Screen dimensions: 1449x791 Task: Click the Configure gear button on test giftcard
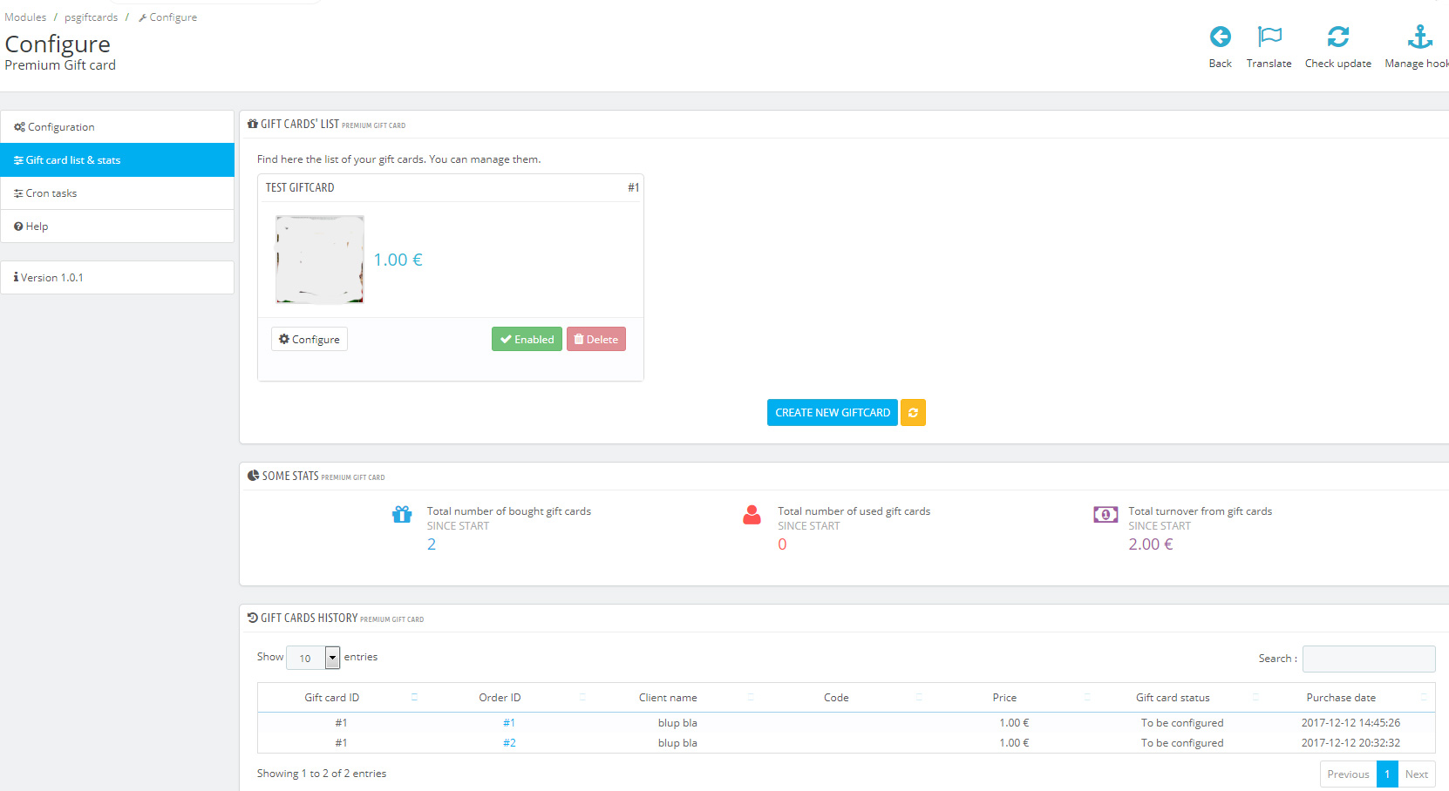310,339
